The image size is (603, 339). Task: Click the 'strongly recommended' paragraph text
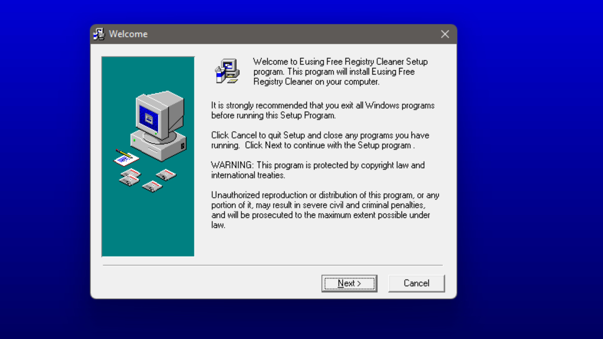322,110
